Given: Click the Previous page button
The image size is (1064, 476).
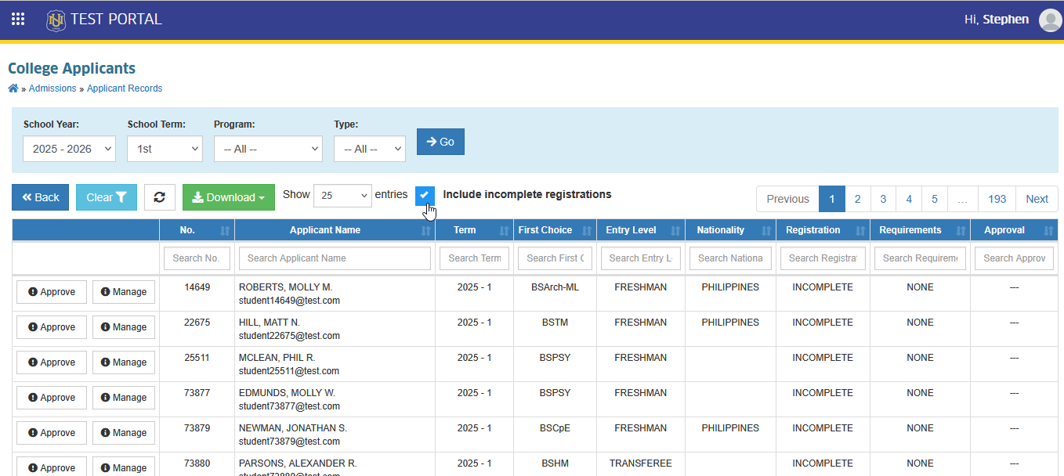Looking at the screenshot, I should click(x=787, y=199).
